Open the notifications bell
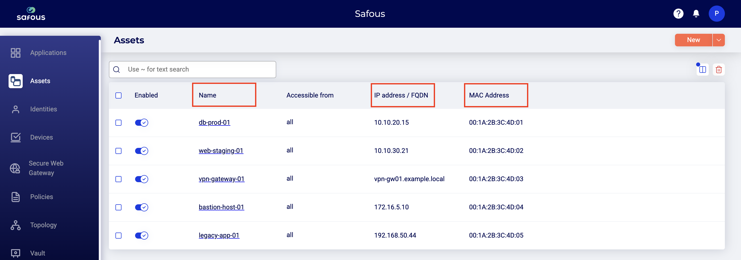 coord(696,14)
